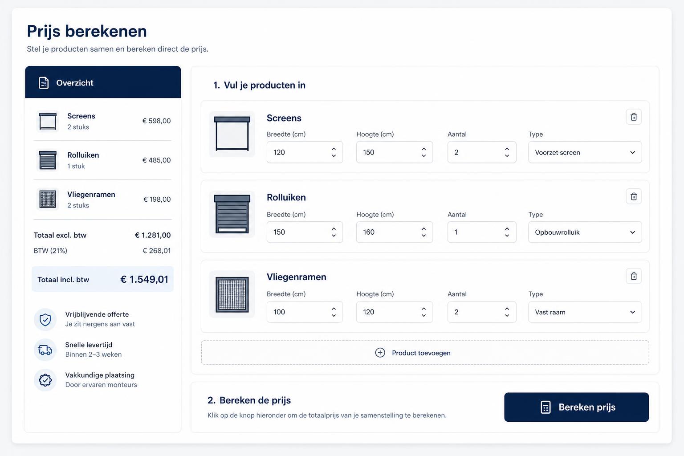The image size is (684, 456).
Task: Delete the Screens product row
Action: point(634,117)
